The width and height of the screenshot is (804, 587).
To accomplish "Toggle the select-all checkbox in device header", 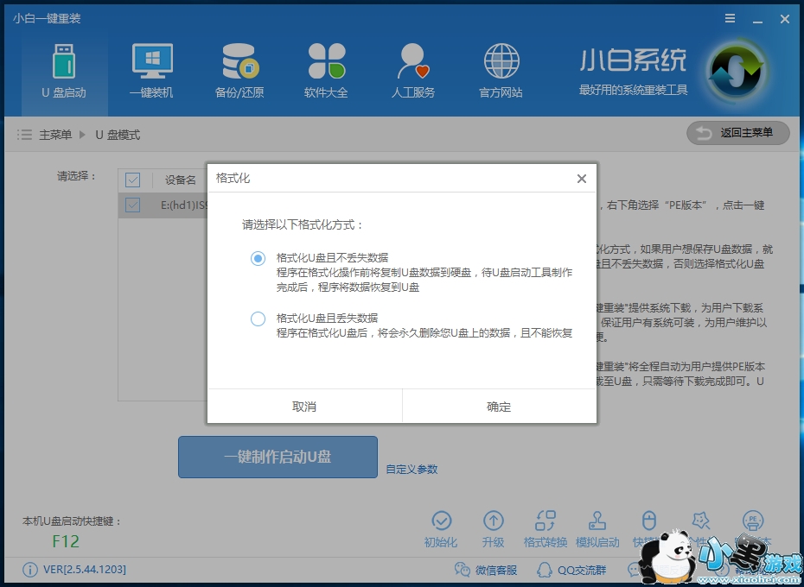I will click(x=133, y=180).
